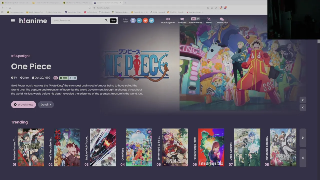Click the Oct 20, 1999 release date
The image size is (320, 180).
pos(41,78)
